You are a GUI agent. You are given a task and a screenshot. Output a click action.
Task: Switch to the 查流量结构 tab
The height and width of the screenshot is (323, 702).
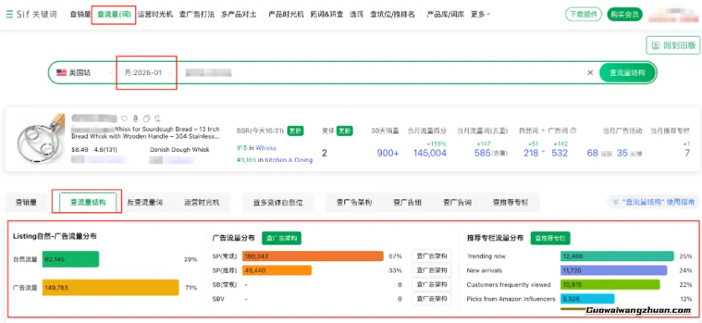pyautogui.click(x=89, y=202)
